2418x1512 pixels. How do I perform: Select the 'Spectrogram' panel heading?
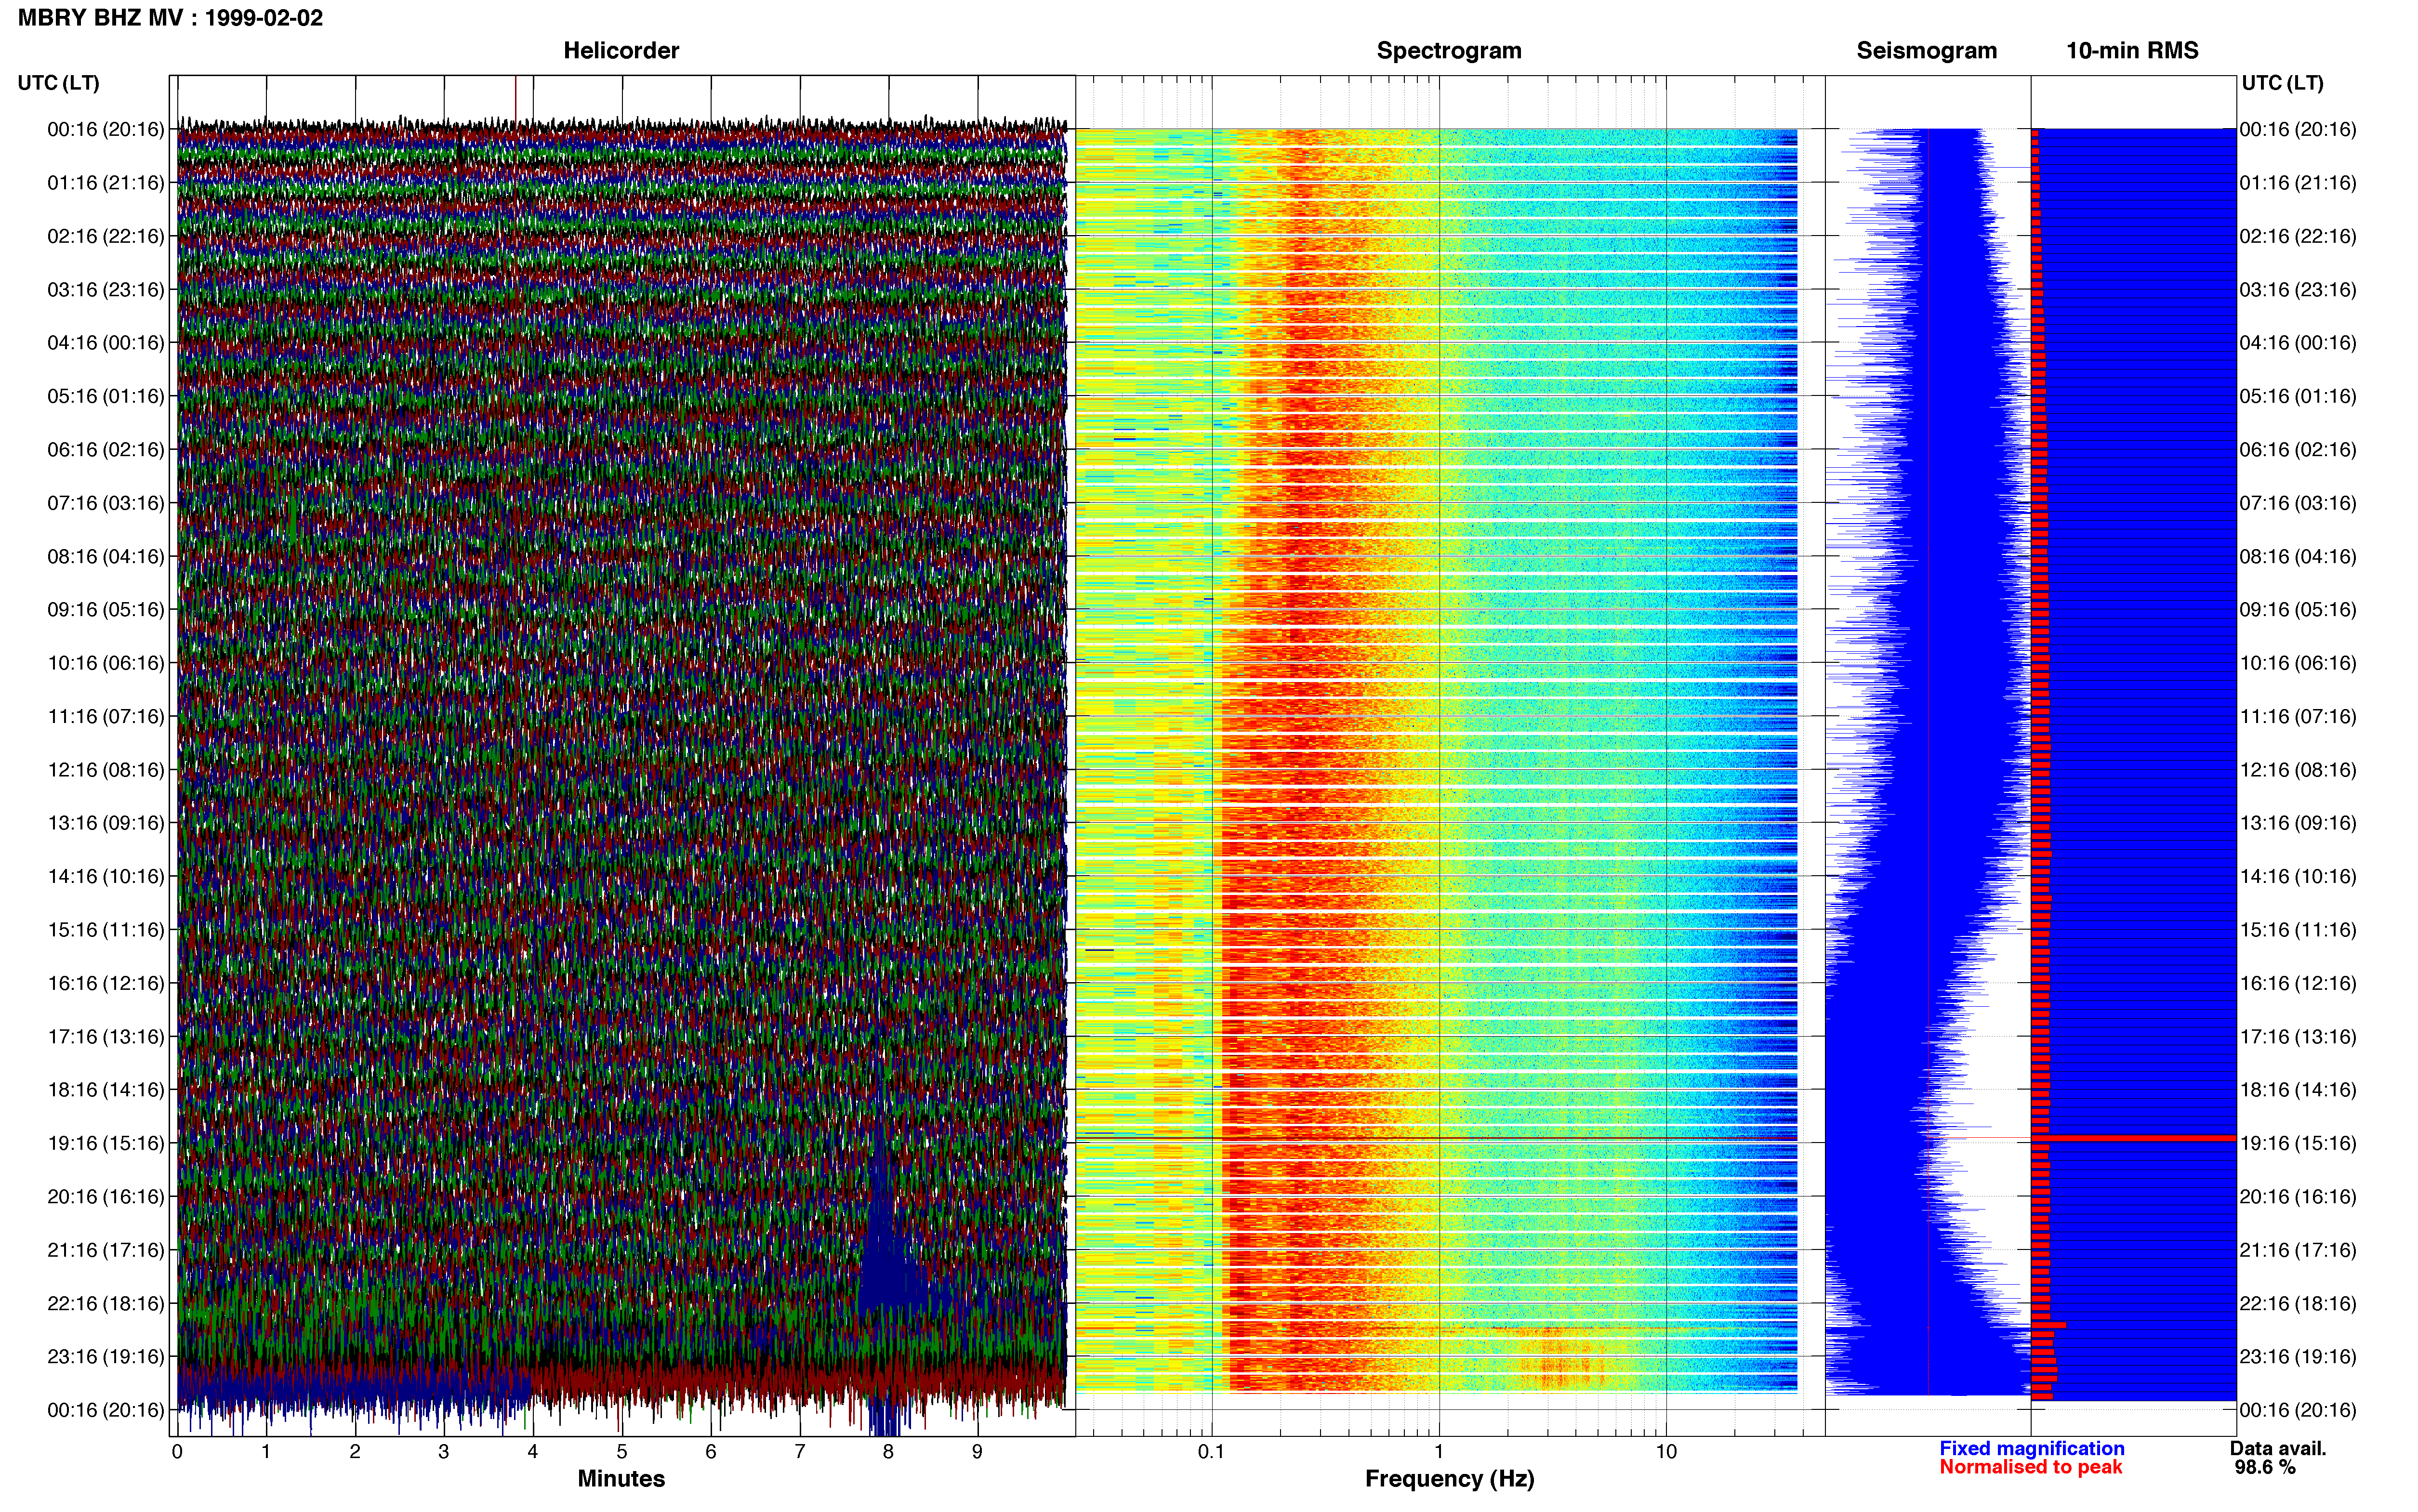click(x=1449, y=51)
